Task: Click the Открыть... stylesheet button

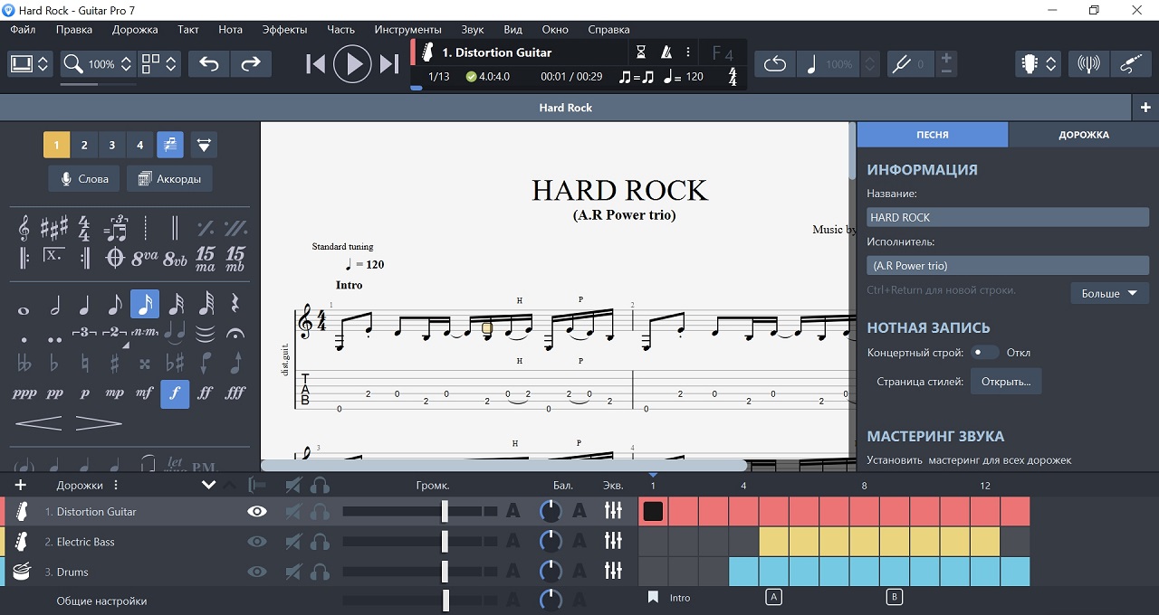Action: (x=1006, y=382)
